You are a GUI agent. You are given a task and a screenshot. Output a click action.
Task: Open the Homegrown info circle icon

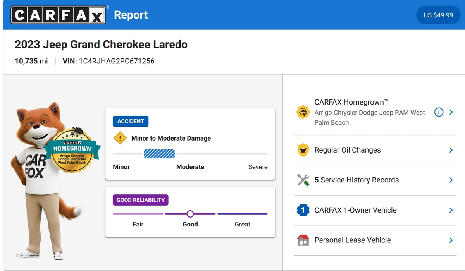[x=439, y=112]
